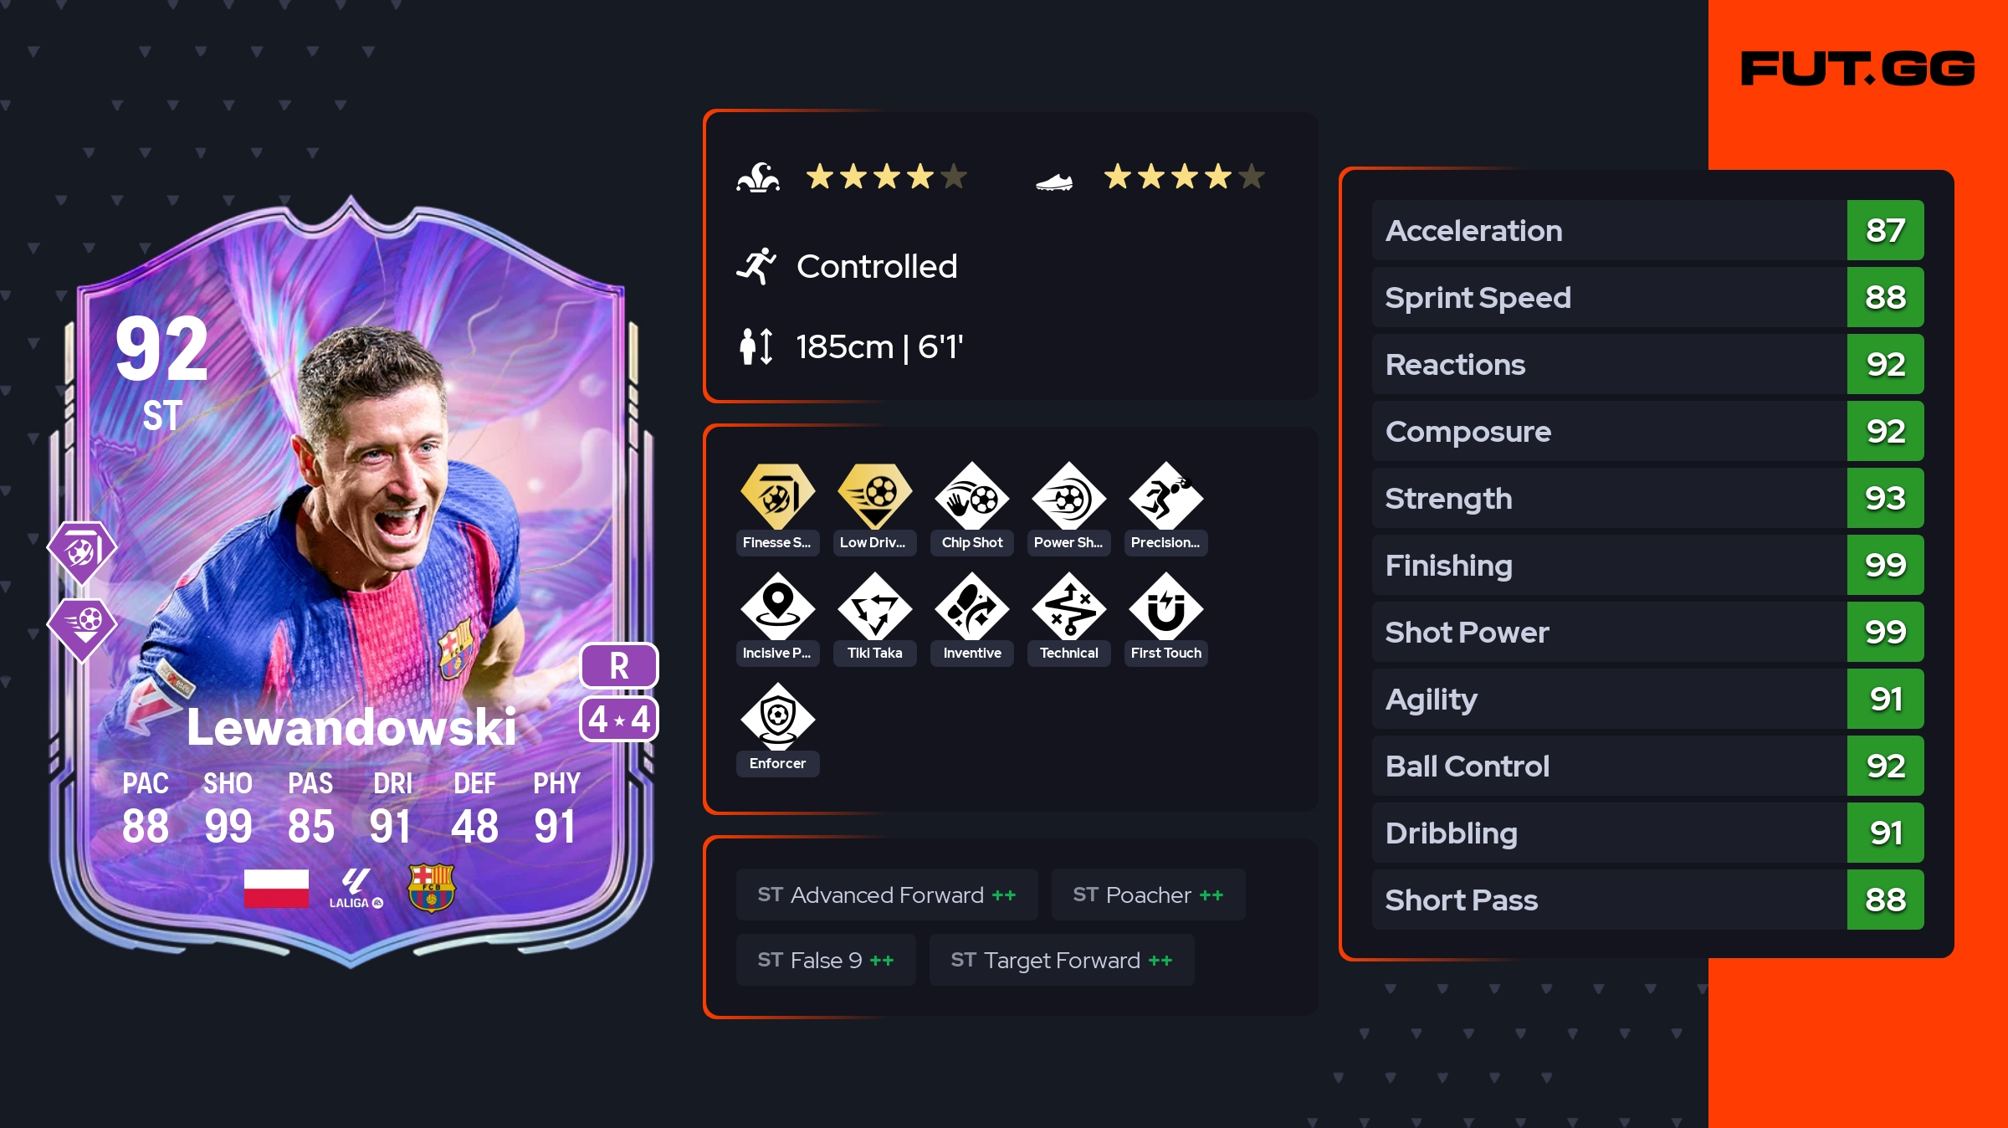The height and width of the screenshot is (1128, 2008).
Task: Select the ST Poacher role chip
Action: (1148, 895)
